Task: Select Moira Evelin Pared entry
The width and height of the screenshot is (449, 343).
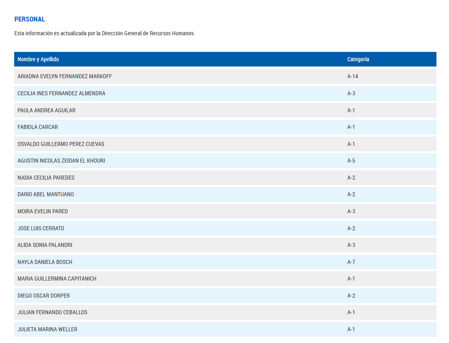Action: point(43,211)
